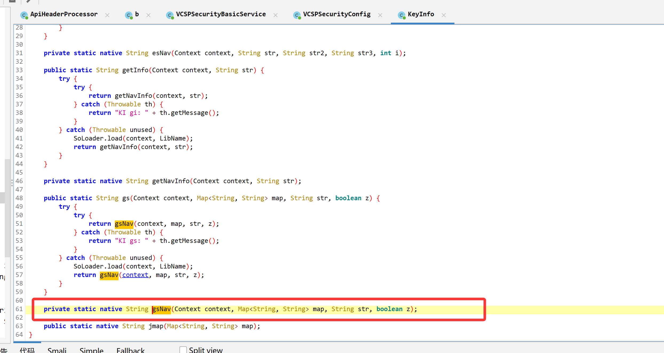Click LibName identifier on line 41

[173, 138]
